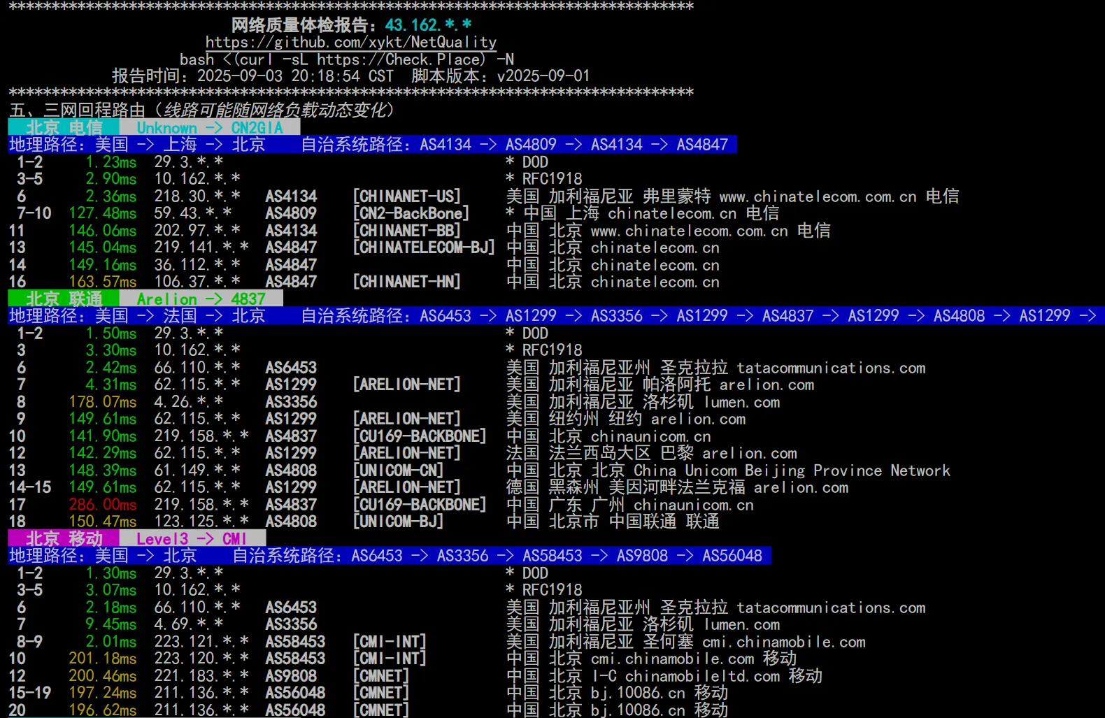This screenshot has height=718, width=1105.
Task: Click tatacommunications.com in Unicom section hop 6
Action: [x=831, y=368]
